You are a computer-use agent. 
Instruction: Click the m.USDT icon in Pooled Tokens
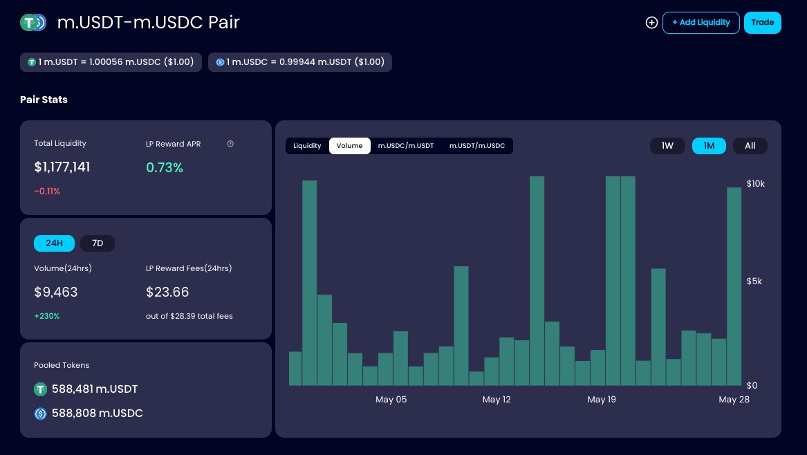(x=40, y=389)
